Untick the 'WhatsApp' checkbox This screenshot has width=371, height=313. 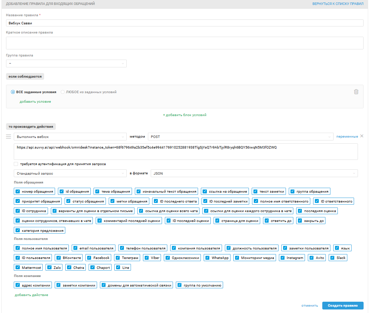point(207,258)
